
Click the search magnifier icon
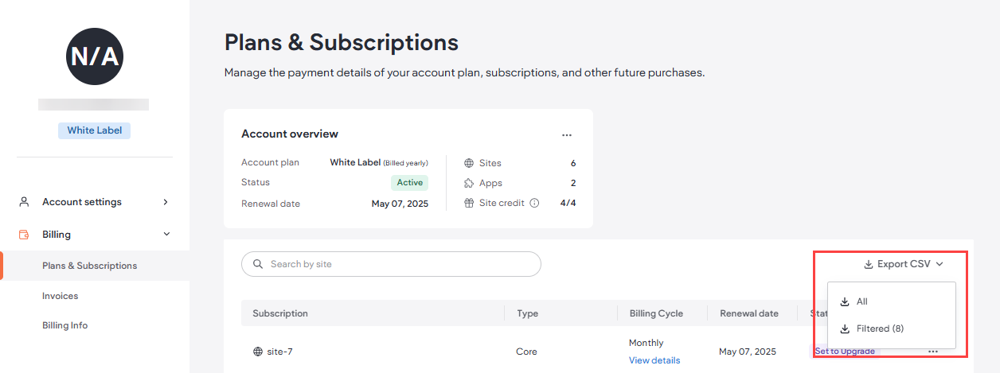[x=258, y=264]
